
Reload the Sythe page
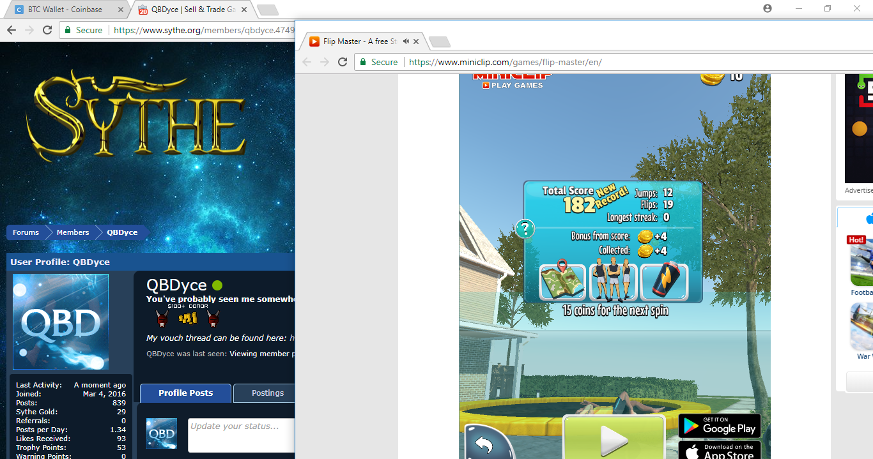[x=47, y=30]
